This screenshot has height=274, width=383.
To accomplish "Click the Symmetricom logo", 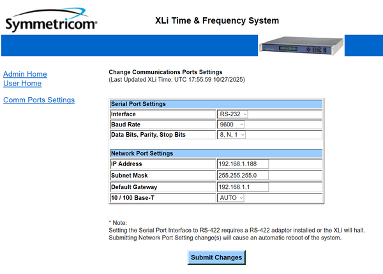I will pos(51,24).
